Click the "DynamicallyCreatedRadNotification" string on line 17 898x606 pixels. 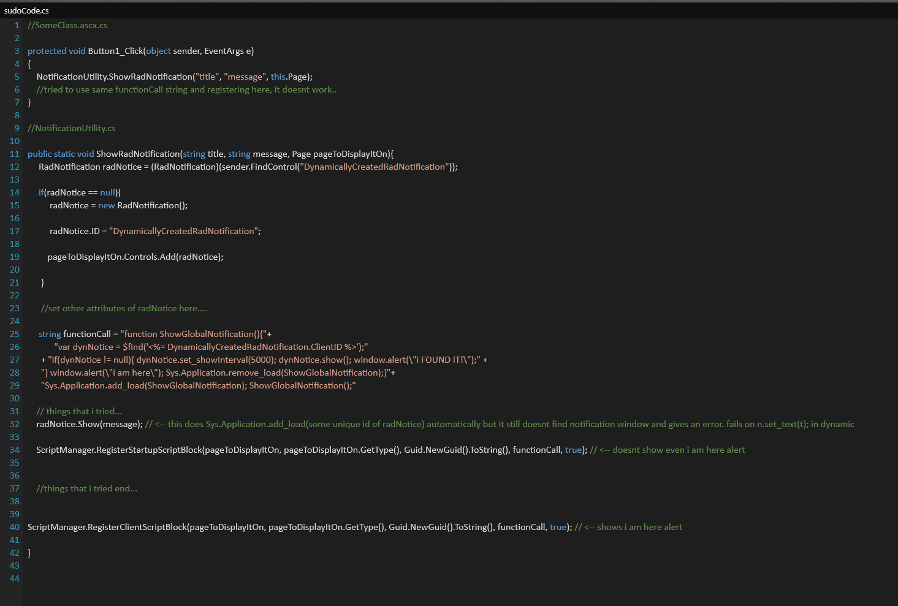coord(185,231)
